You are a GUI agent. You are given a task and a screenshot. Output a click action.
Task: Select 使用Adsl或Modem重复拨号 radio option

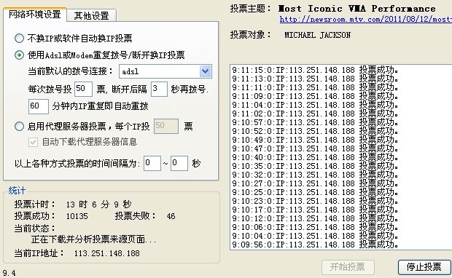19,55
